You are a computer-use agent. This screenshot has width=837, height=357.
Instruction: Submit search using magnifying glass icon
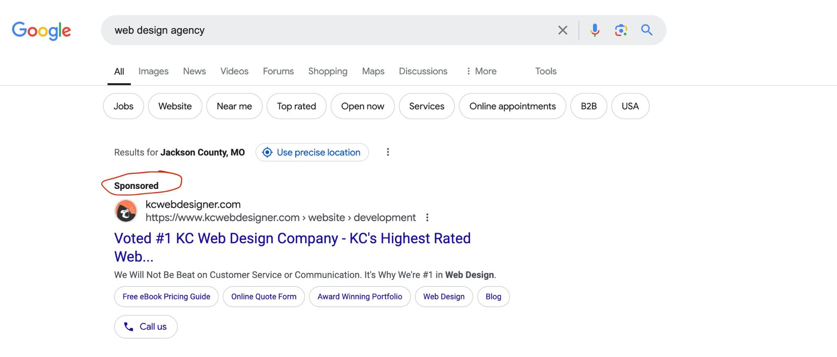tap(647, 30)
